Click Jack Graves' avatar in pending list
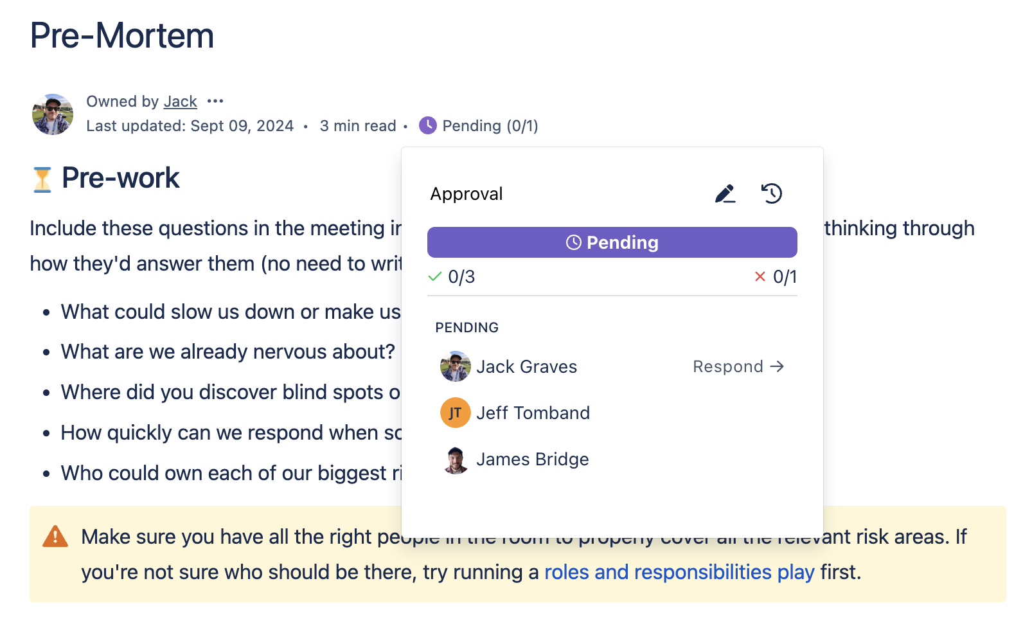The image size is (1023, 617). pyautogui.click(x=455, y=366)
